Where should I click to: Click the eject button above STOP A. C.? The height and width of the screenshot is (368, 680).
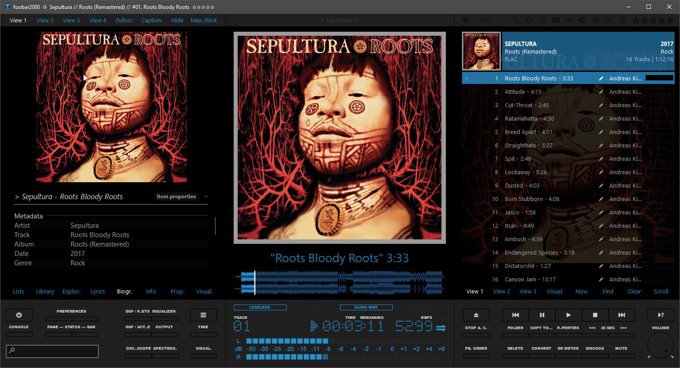(x=476, y=315)
